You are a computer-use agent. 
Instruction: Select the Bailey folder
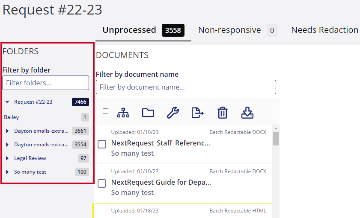pyautogui.click(x=12, y=117)
